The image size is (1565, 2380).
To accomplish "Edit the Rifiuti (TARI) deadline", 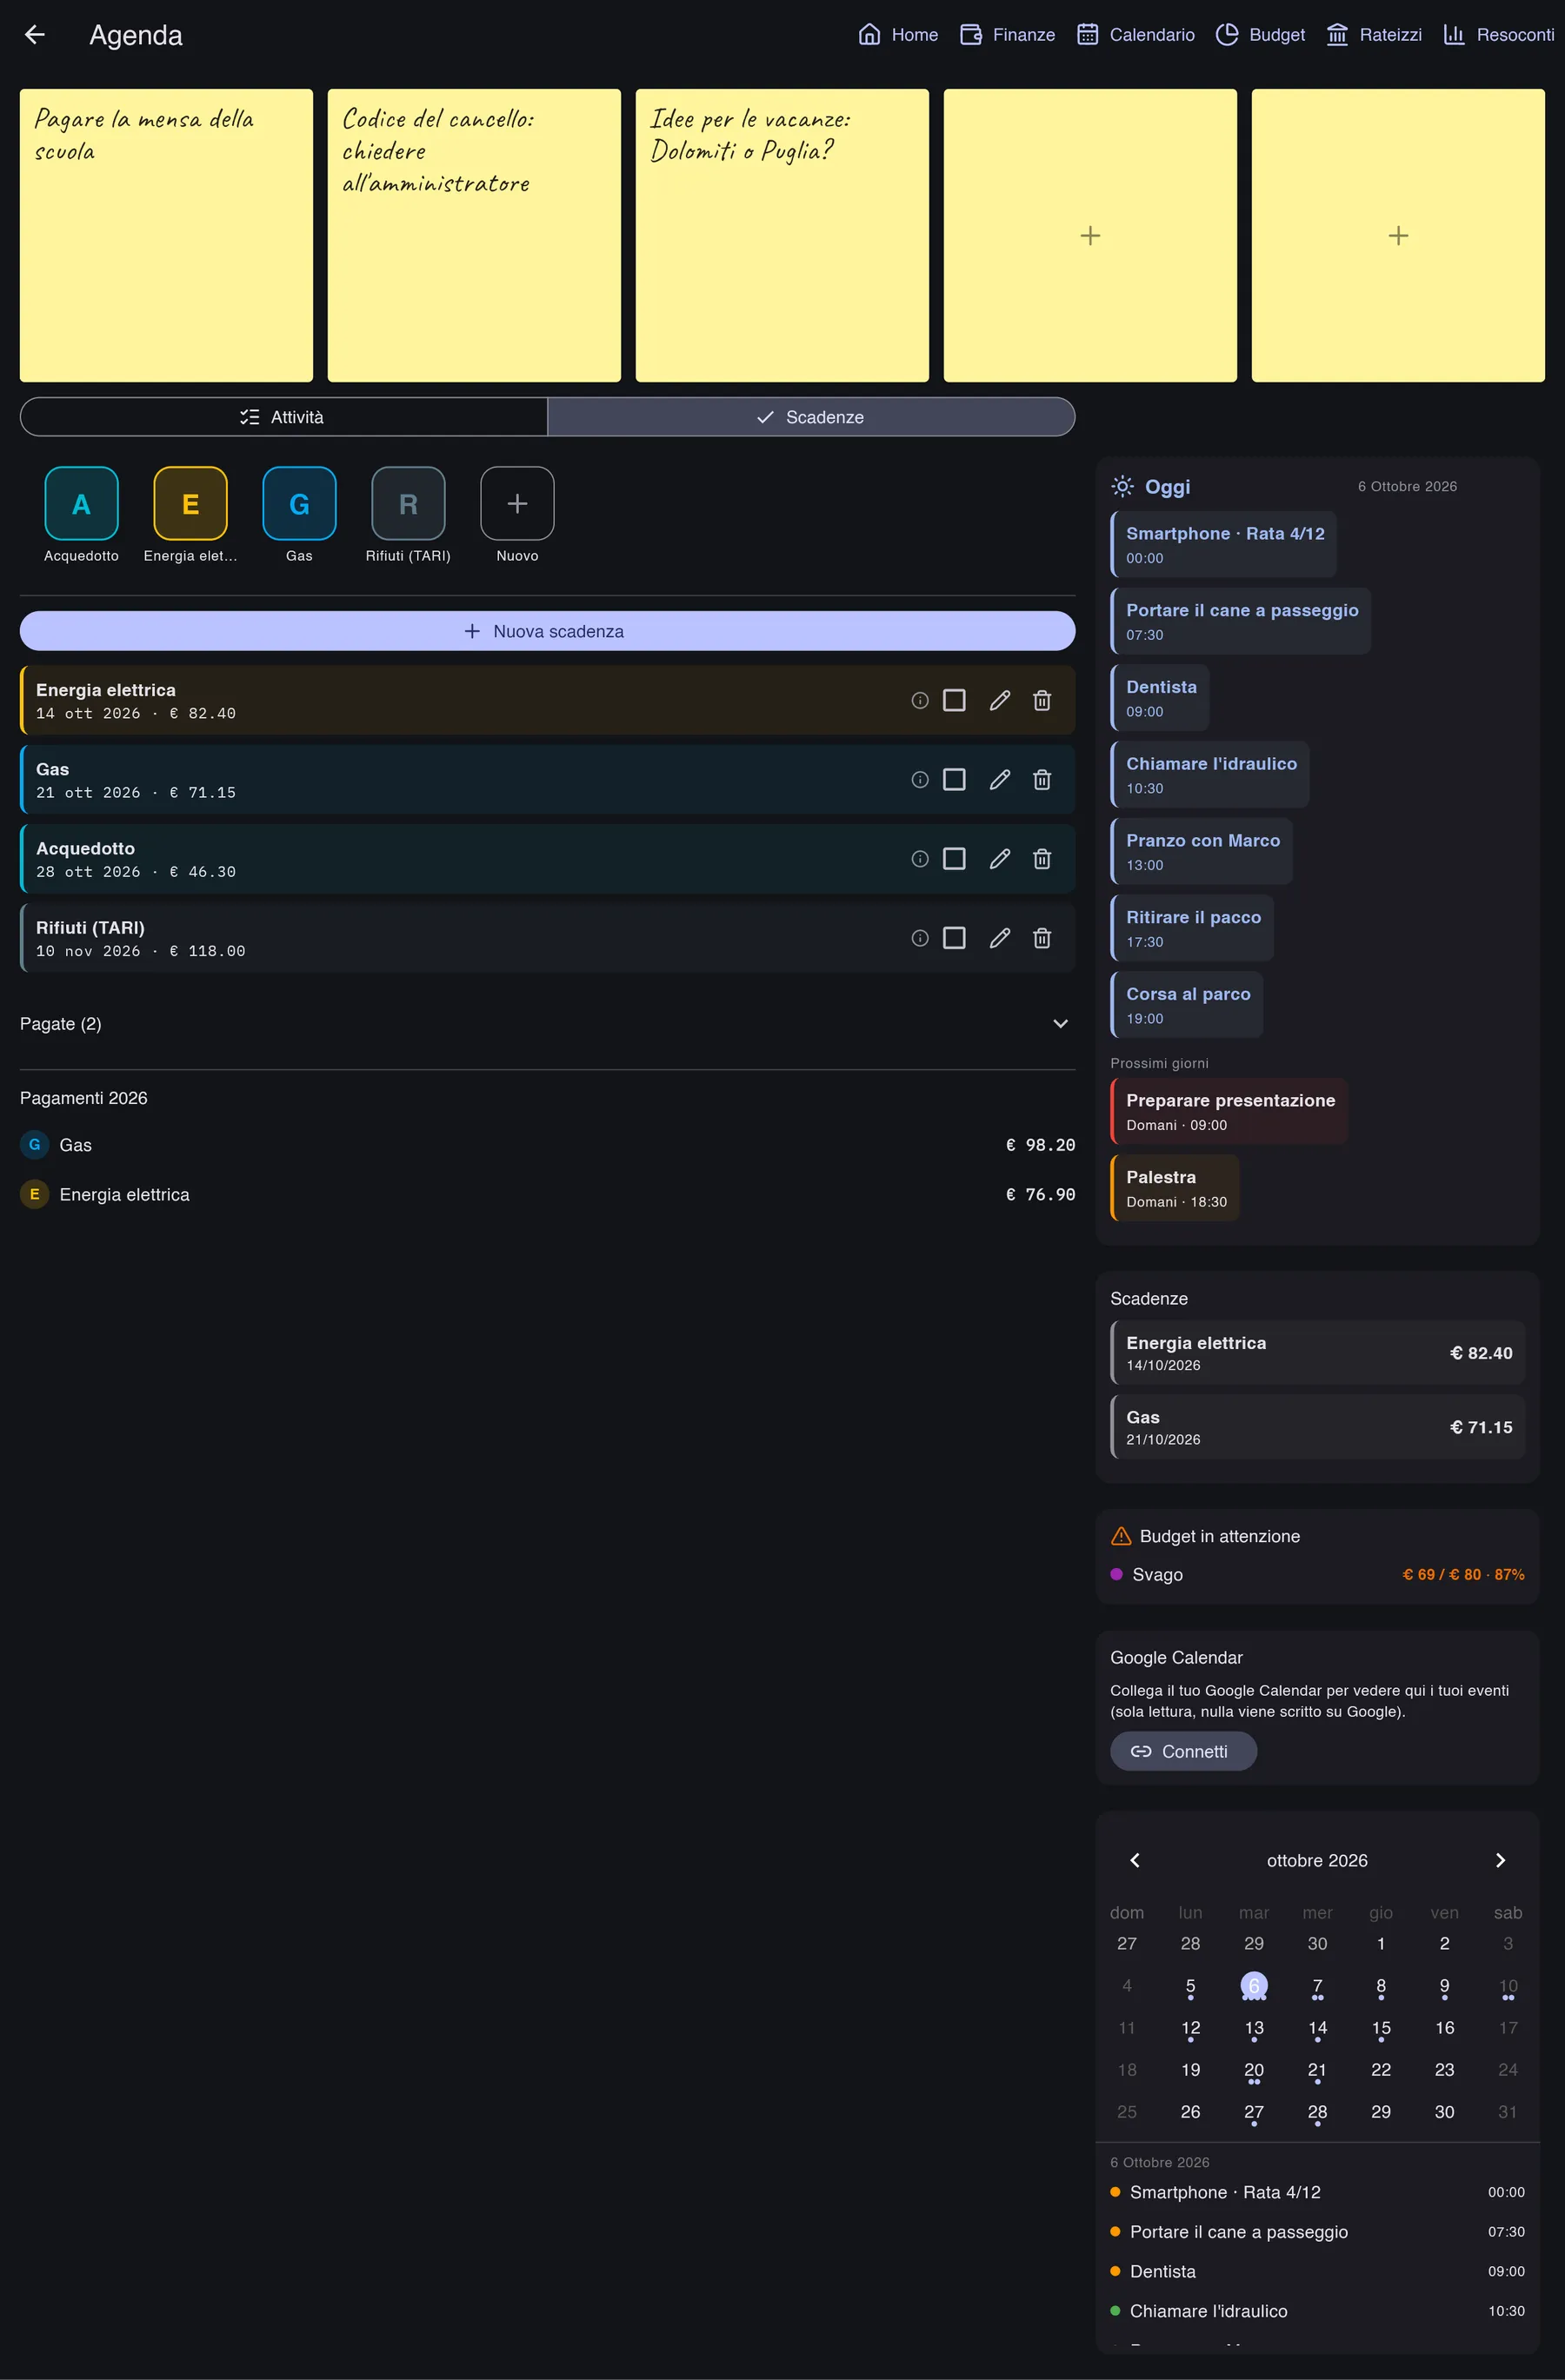I will tap(1000, 937).
